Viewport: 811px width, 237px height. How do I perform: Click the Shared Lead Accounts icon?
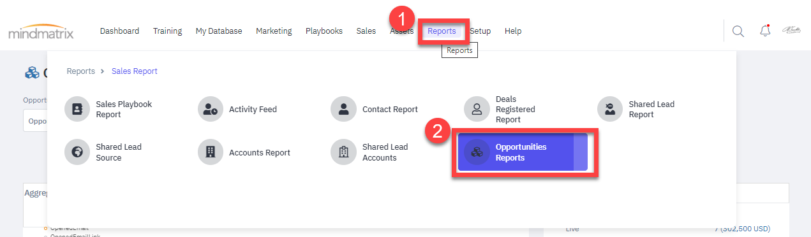click(x=344, y=152)
